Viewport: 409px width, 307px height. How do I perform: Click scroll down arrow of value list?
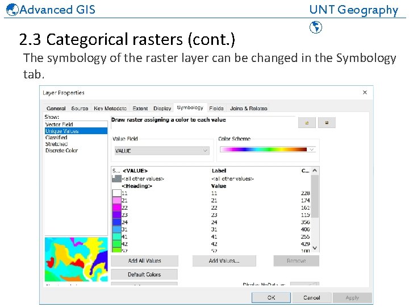click(315, 248)
